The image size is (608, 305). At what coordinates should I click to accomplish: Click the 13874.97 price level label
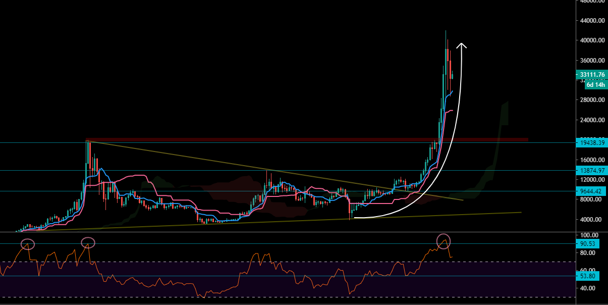click(x=591, y=171)
